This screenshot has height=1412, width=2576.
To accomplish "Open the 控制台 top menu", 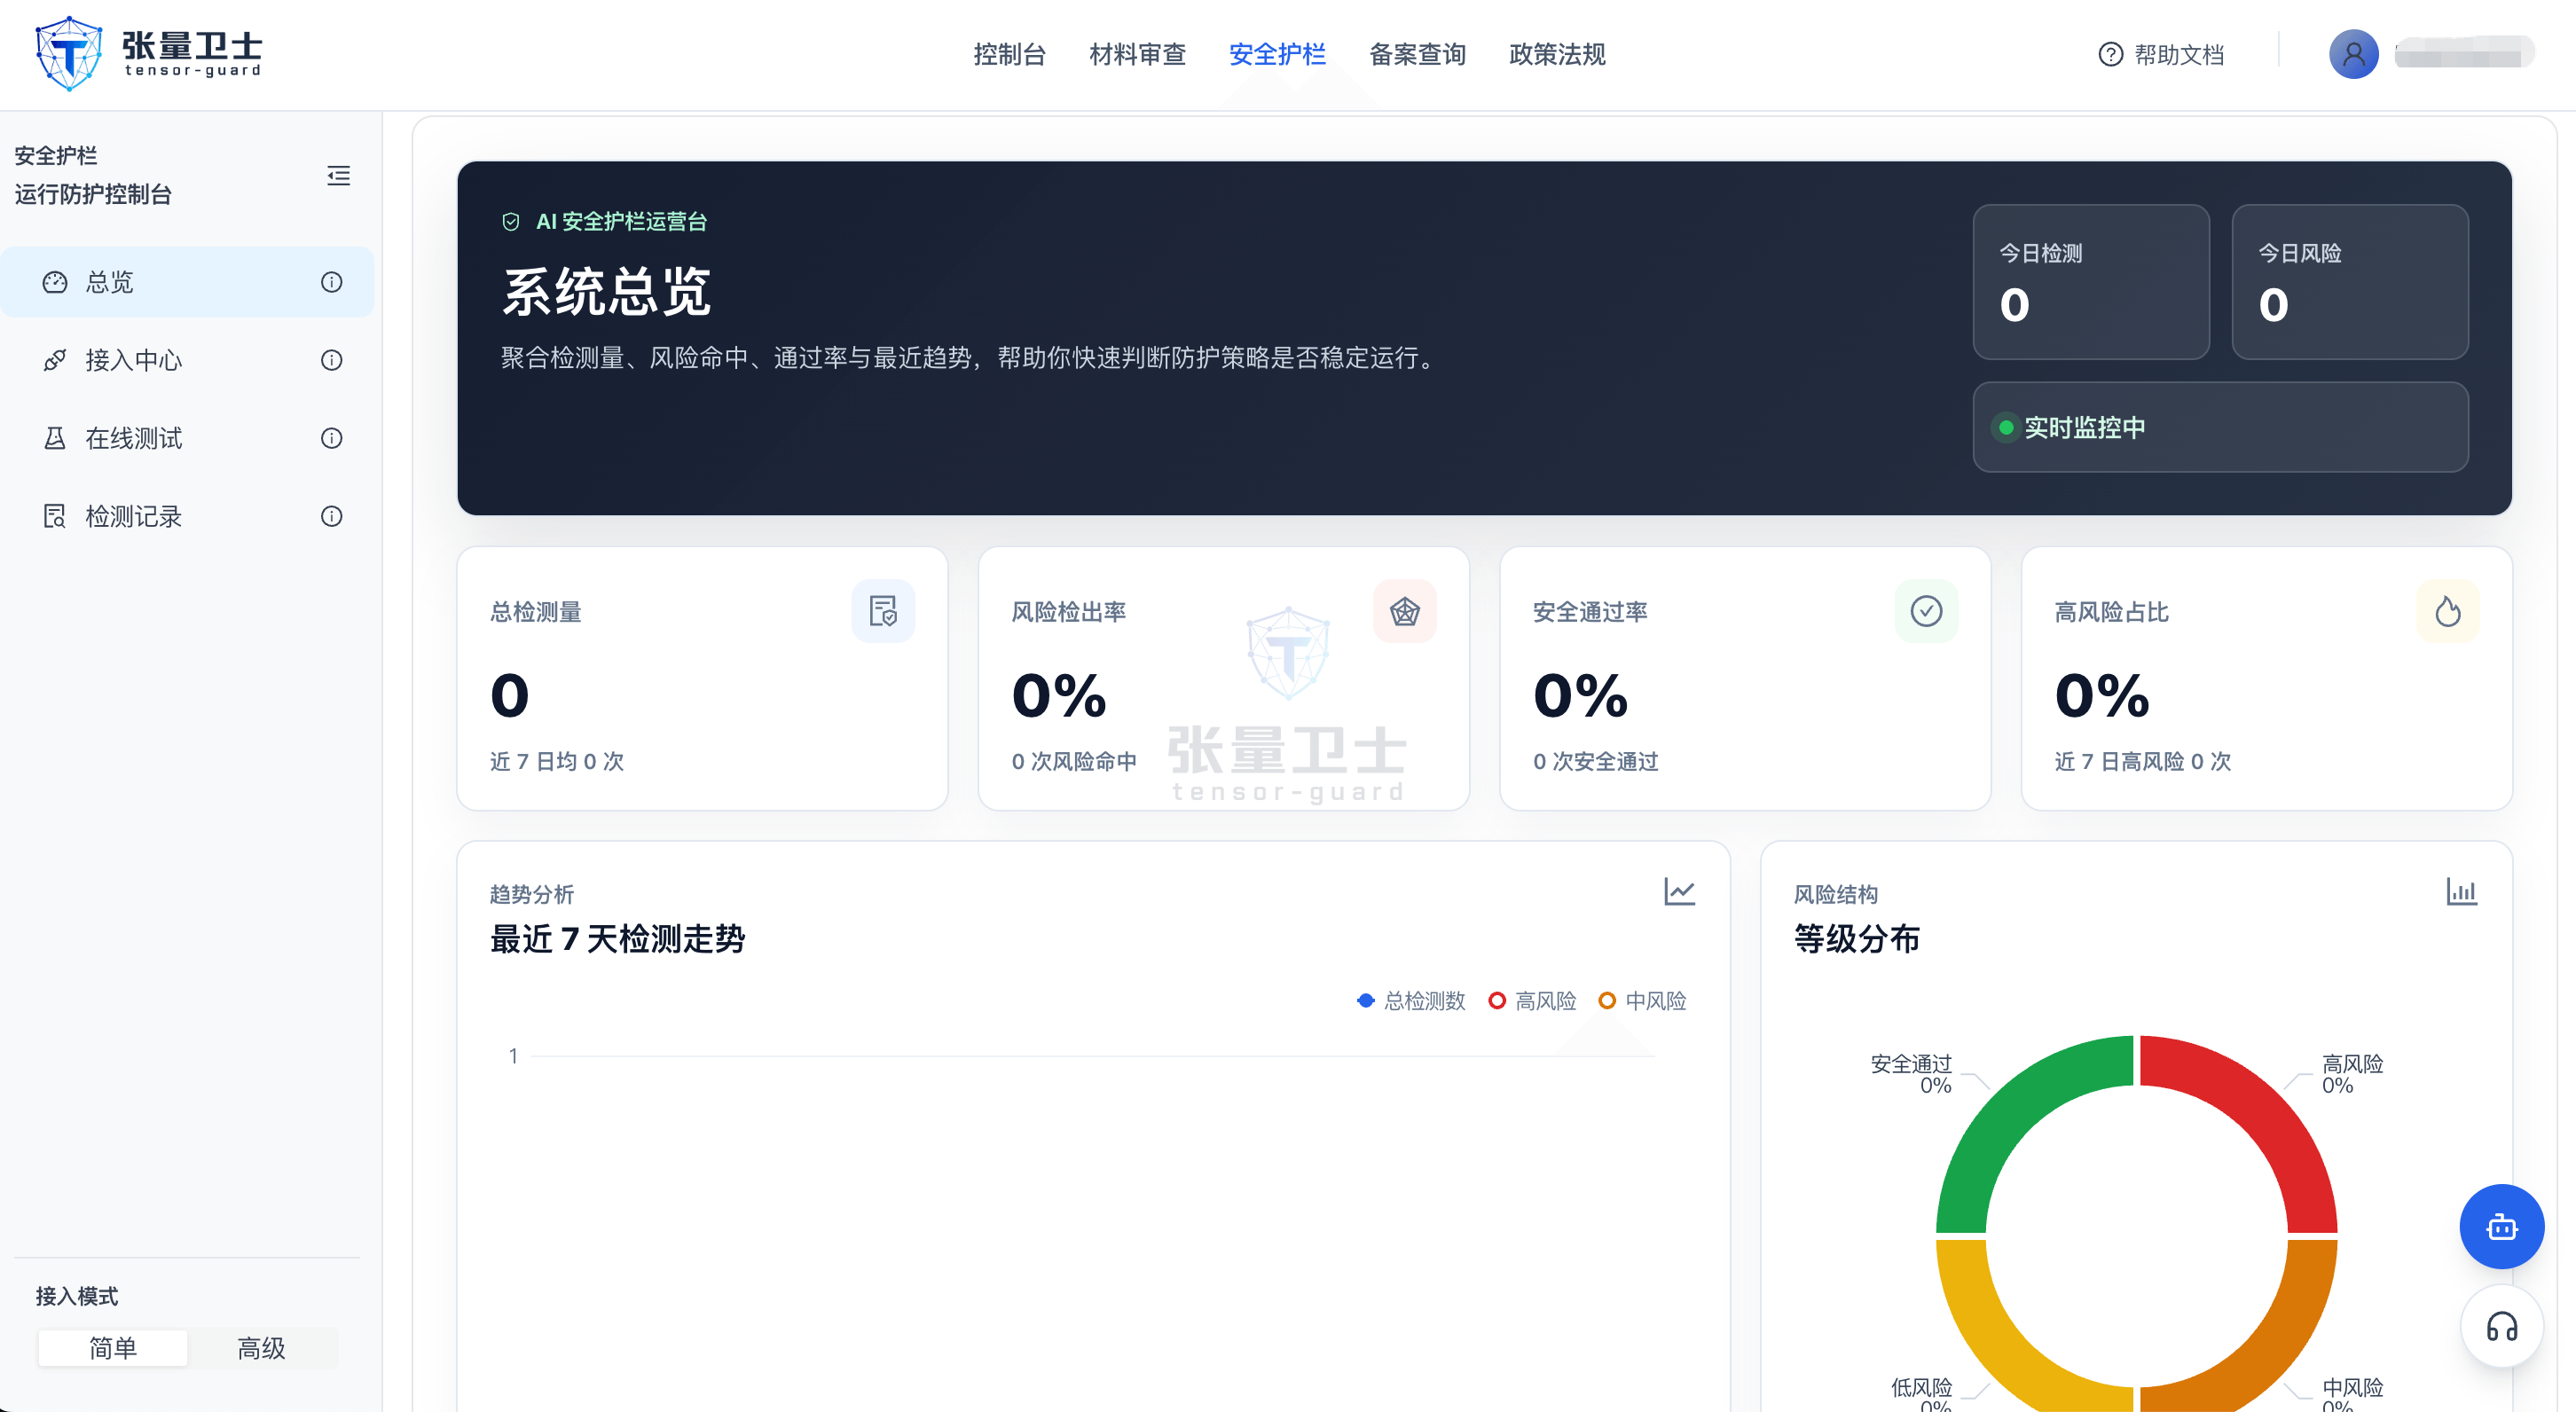I will pos(1010,54).
